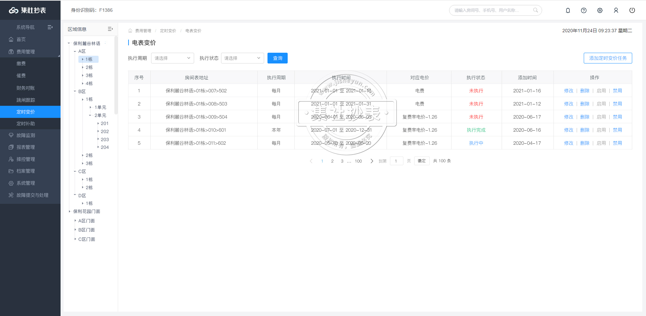Click 添加定时变价任务 button
Viewport: 646px width, 316px height.
coord(608,58)
